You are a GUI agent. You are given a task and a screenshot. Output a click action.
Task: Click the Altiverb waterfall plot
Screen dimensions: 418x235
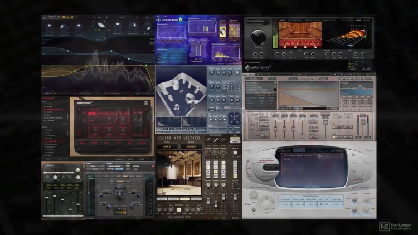[x=347, y=37]
